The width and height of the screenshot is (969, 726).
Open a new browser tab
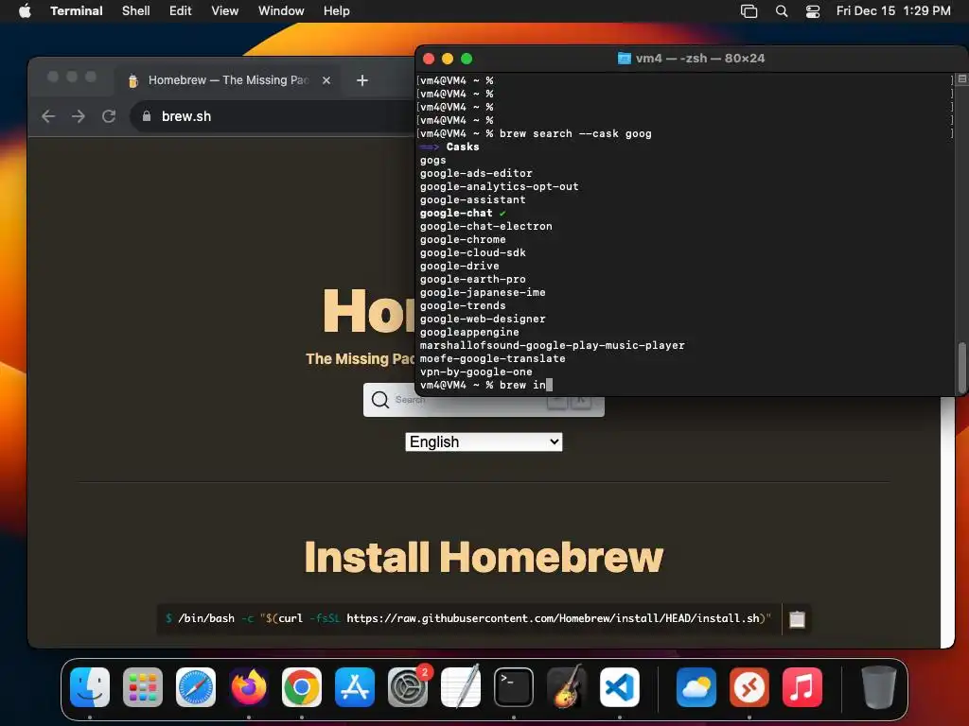tap(362, 80)
